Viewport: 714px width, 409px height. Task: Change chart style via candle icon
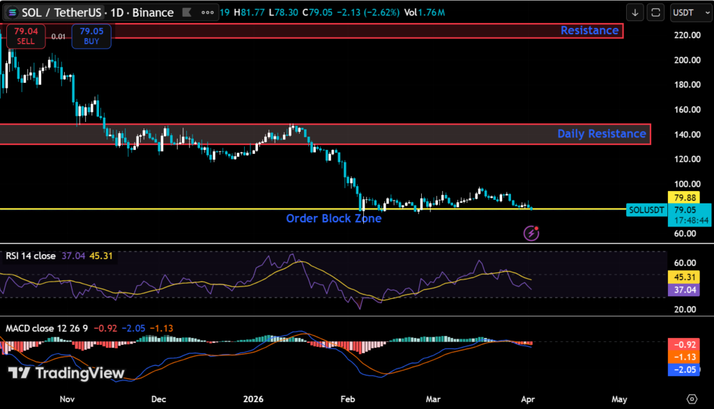tap(186, 12)
